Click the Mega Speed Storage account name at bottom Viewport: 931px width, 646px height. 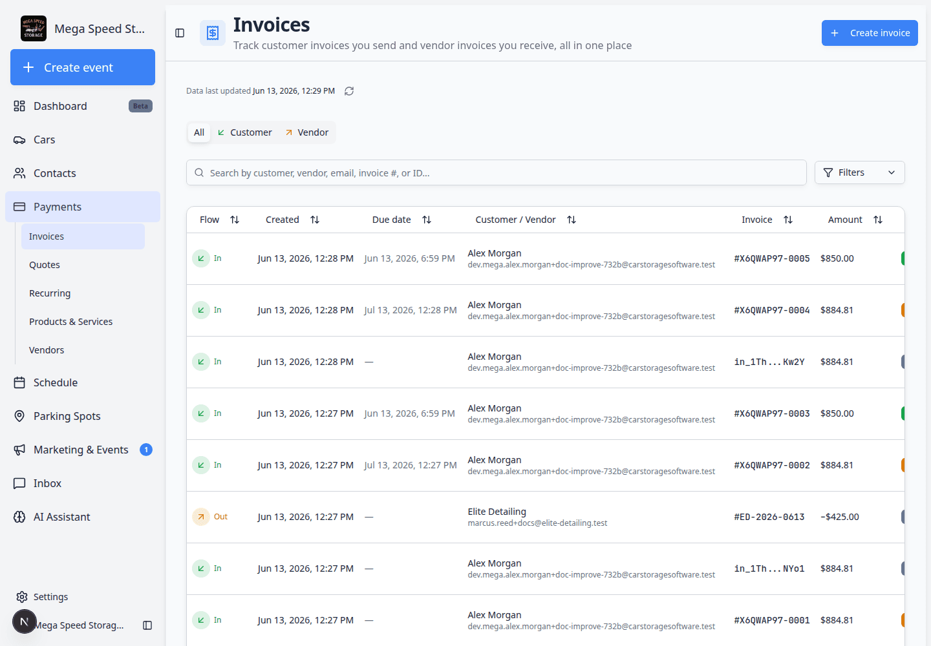pos(80,625)
